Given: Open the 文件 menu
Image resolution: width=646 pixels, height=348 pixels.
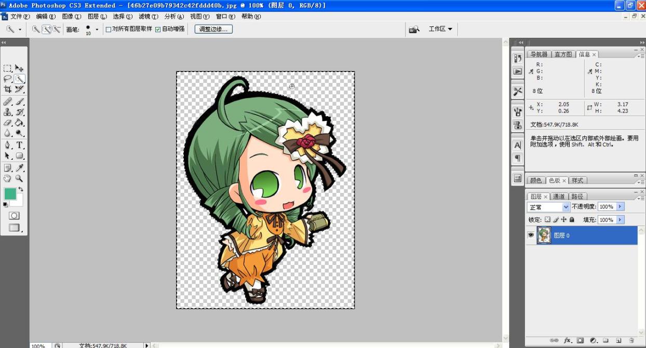Looking at the screenshot, I should [20, 17].
